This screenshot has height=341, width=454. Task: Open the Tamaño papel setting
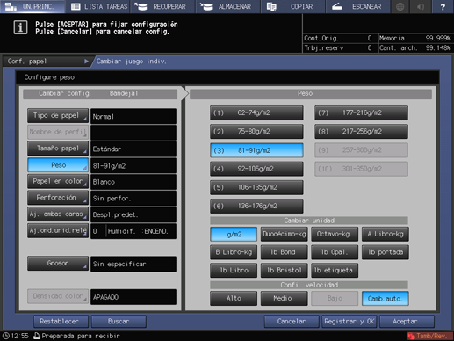[x=58, y=149]
